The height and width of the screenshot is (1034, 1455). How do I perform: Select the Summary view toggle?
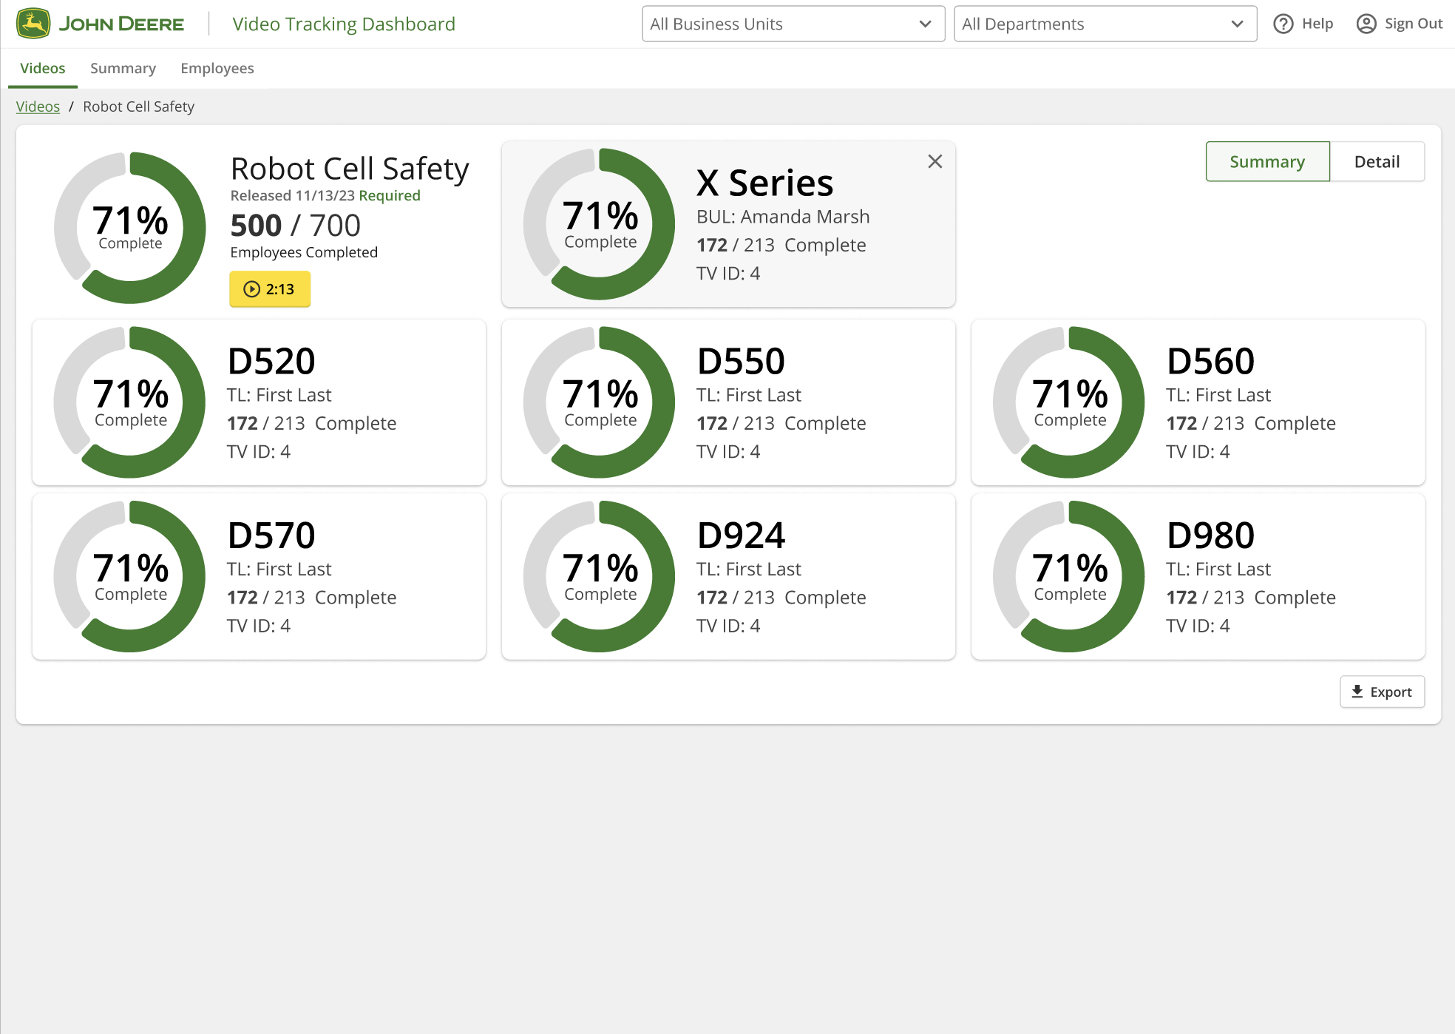[1267, 161]
